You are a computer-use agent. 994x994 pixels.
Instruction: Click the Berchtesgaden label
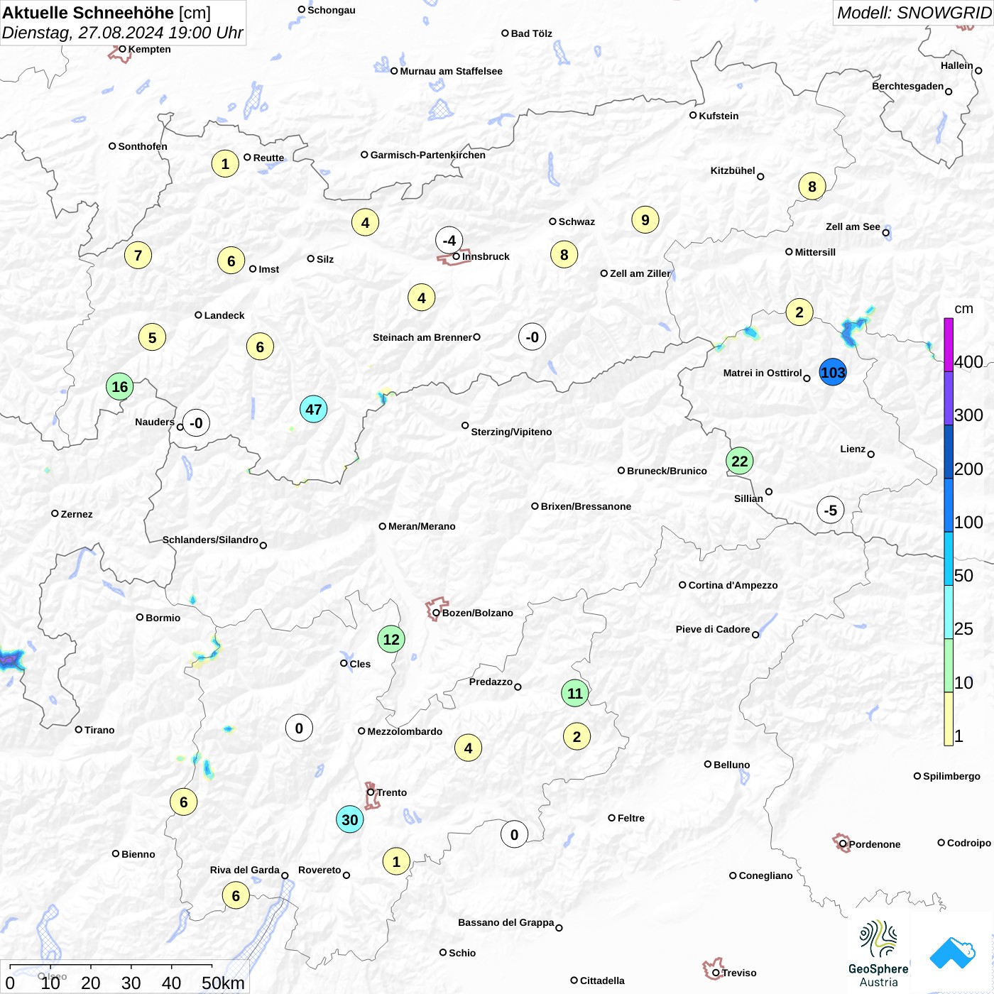tap(908, 86)
